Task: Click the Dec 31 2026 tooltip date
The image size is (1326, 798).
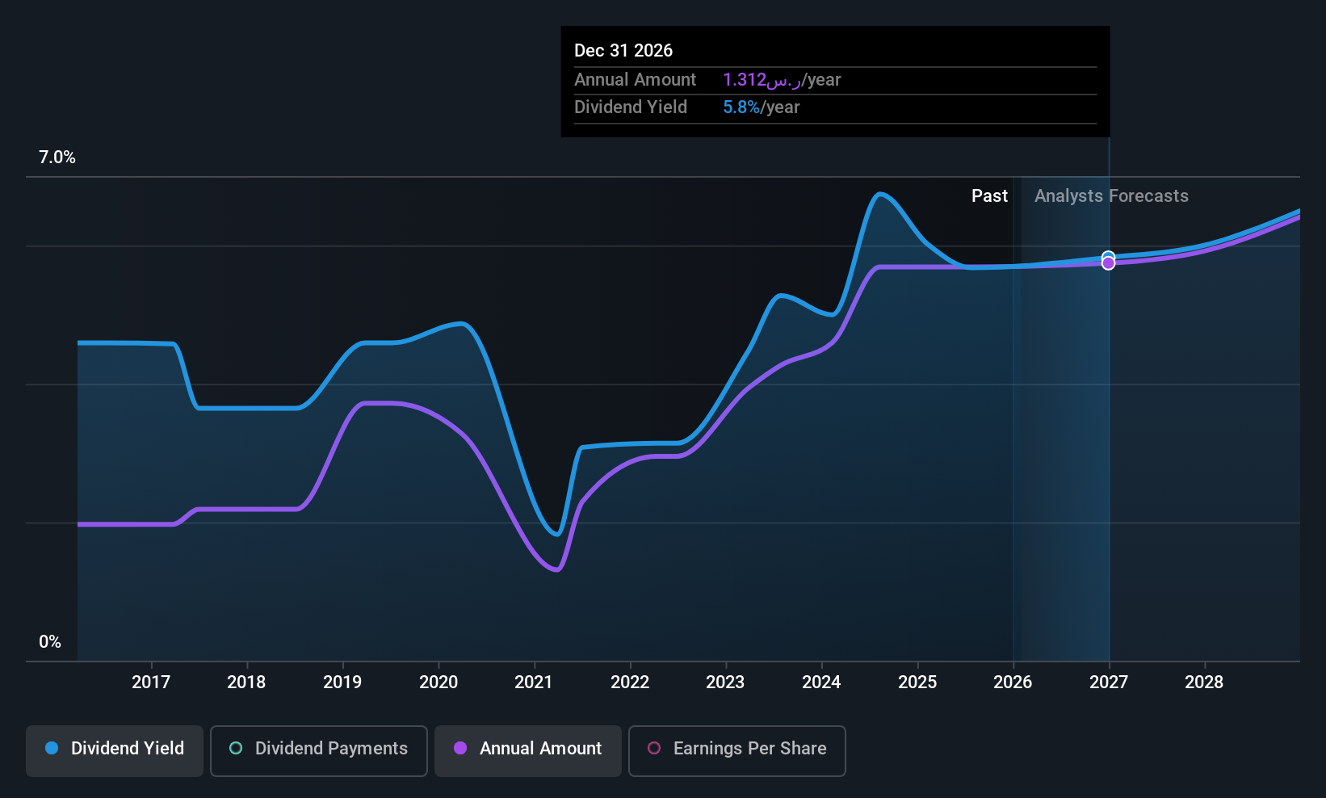Action: click(623, 51)
